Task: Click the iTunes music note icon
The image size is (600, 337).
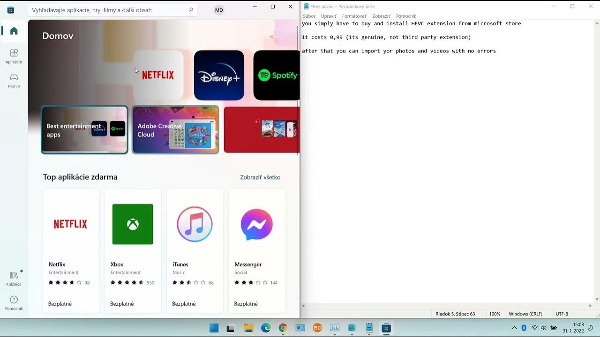Action: [x=195, y=224]
